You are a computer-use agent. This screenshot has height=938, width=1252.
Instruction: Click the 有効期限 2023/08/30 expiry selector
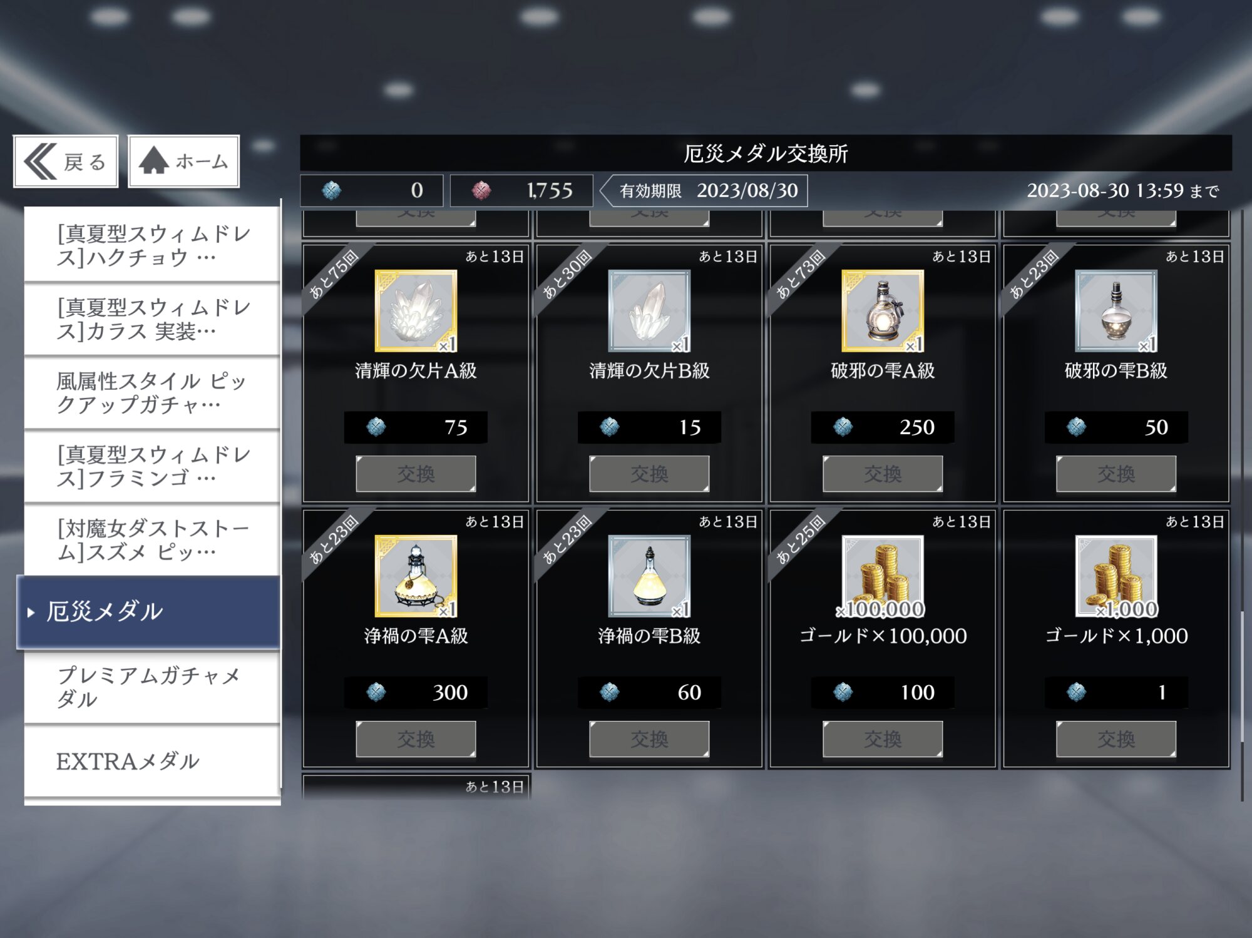(705, 190)
